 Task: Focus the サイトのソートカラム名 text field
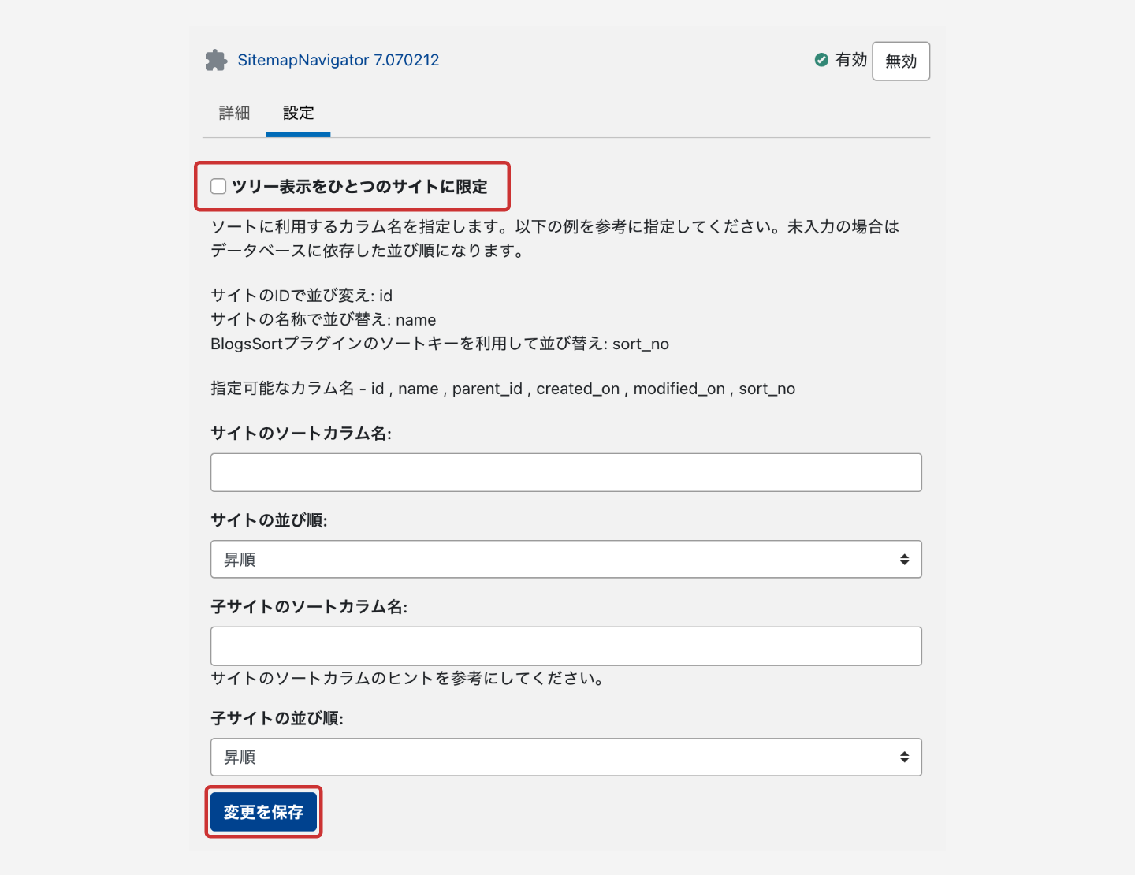click(566, 472)
